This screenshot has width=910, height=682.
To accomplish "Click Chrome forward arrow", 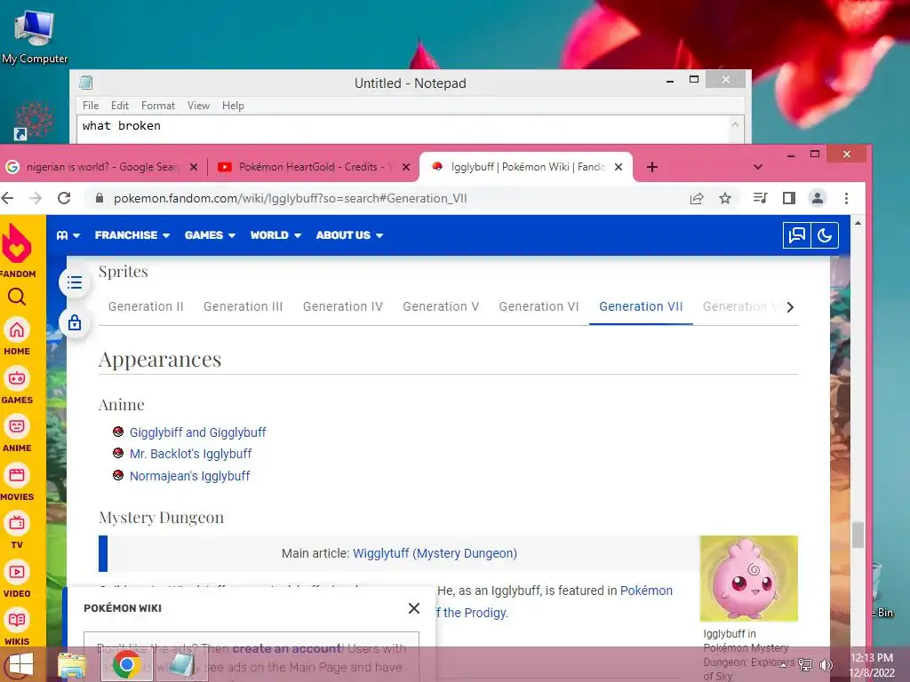I will click(36, 198).
